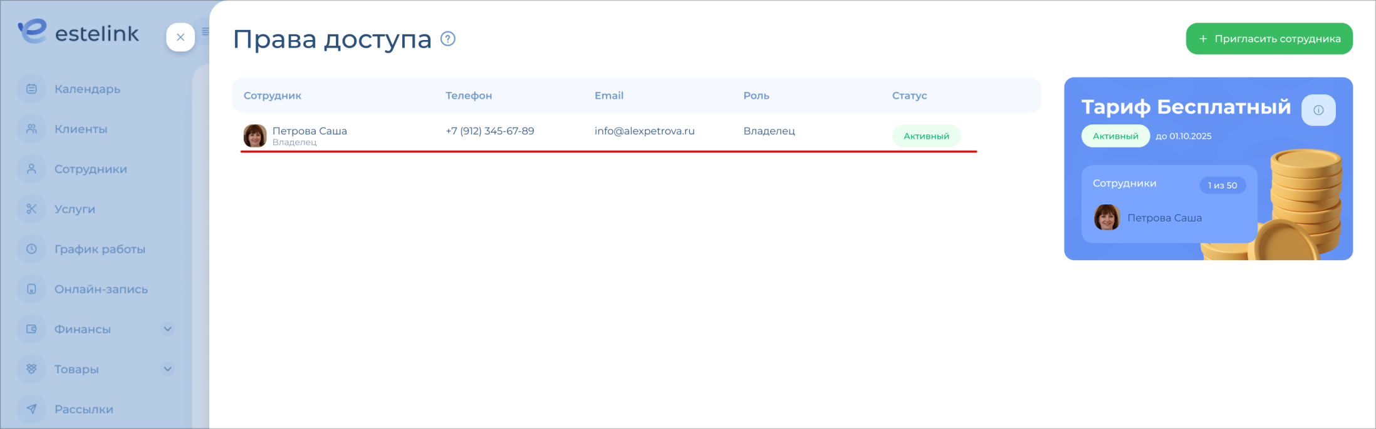Image resolution: width=1376 pixels, height=429 pixels.
Task: Open the Услуги menu item
Action: [75, 209]
